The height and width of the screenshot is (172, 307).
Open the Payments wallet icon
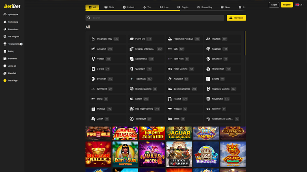click(x=5, y=59)
